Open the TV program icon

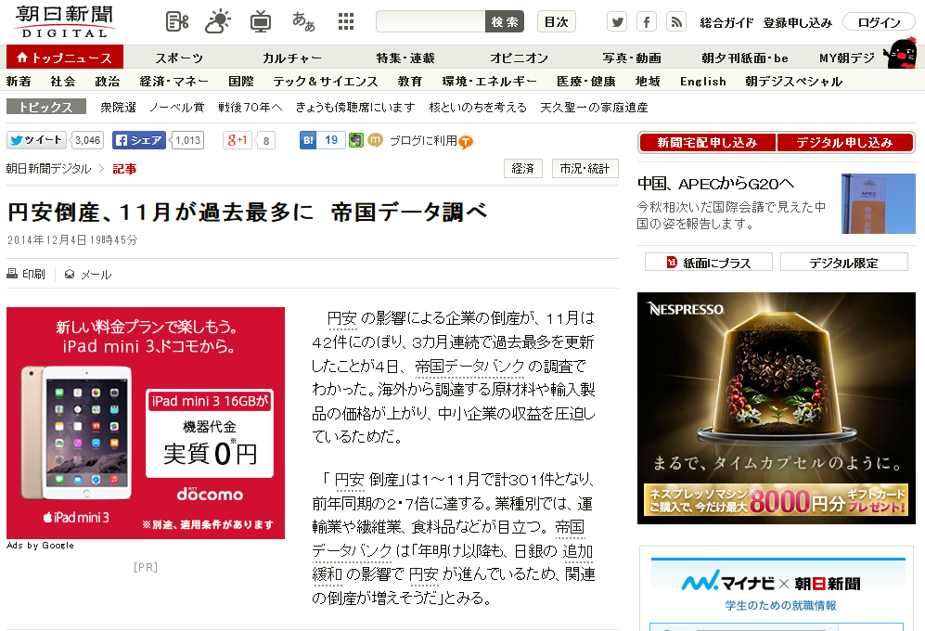[260, 22]
